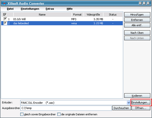Start encoding with Kodieren button

(137, 96)
